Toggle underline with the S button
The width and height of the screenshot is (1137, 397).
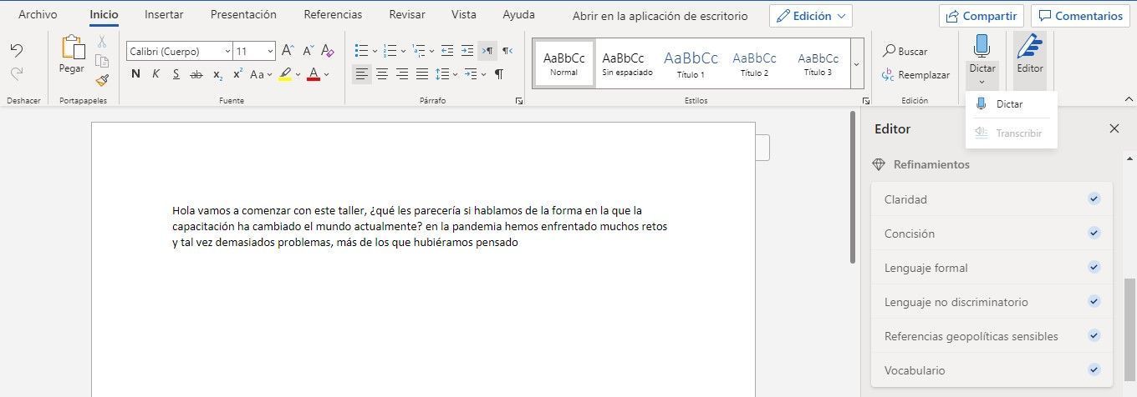pyautogui.click(x=176, y=74)
